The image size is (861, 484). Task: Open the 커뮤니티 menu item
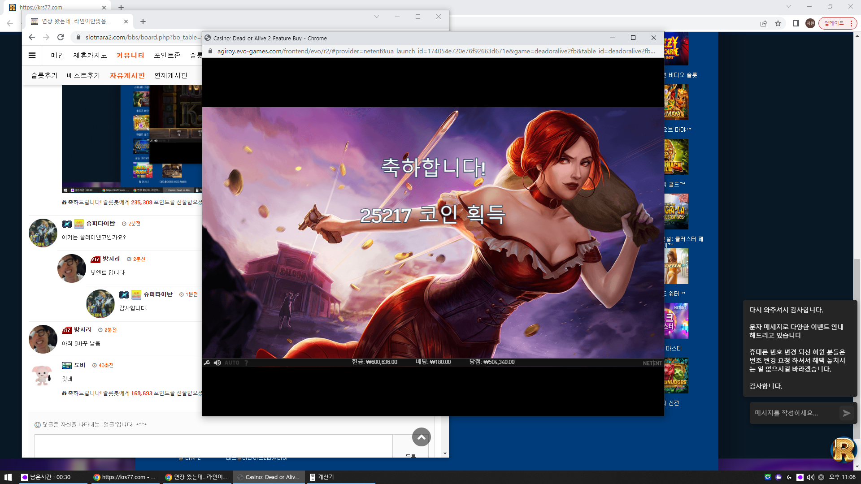coord(130,56)
